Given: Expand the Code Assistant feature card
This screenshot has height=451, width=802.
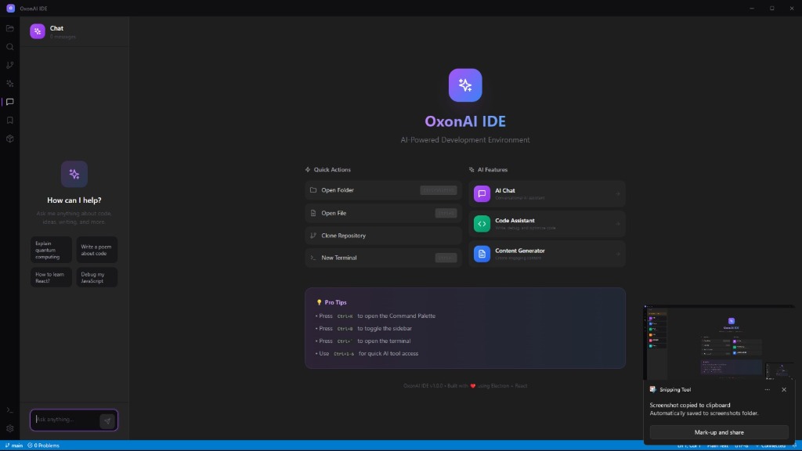Looking at the screenshot, I should click(x=547, y=224).
